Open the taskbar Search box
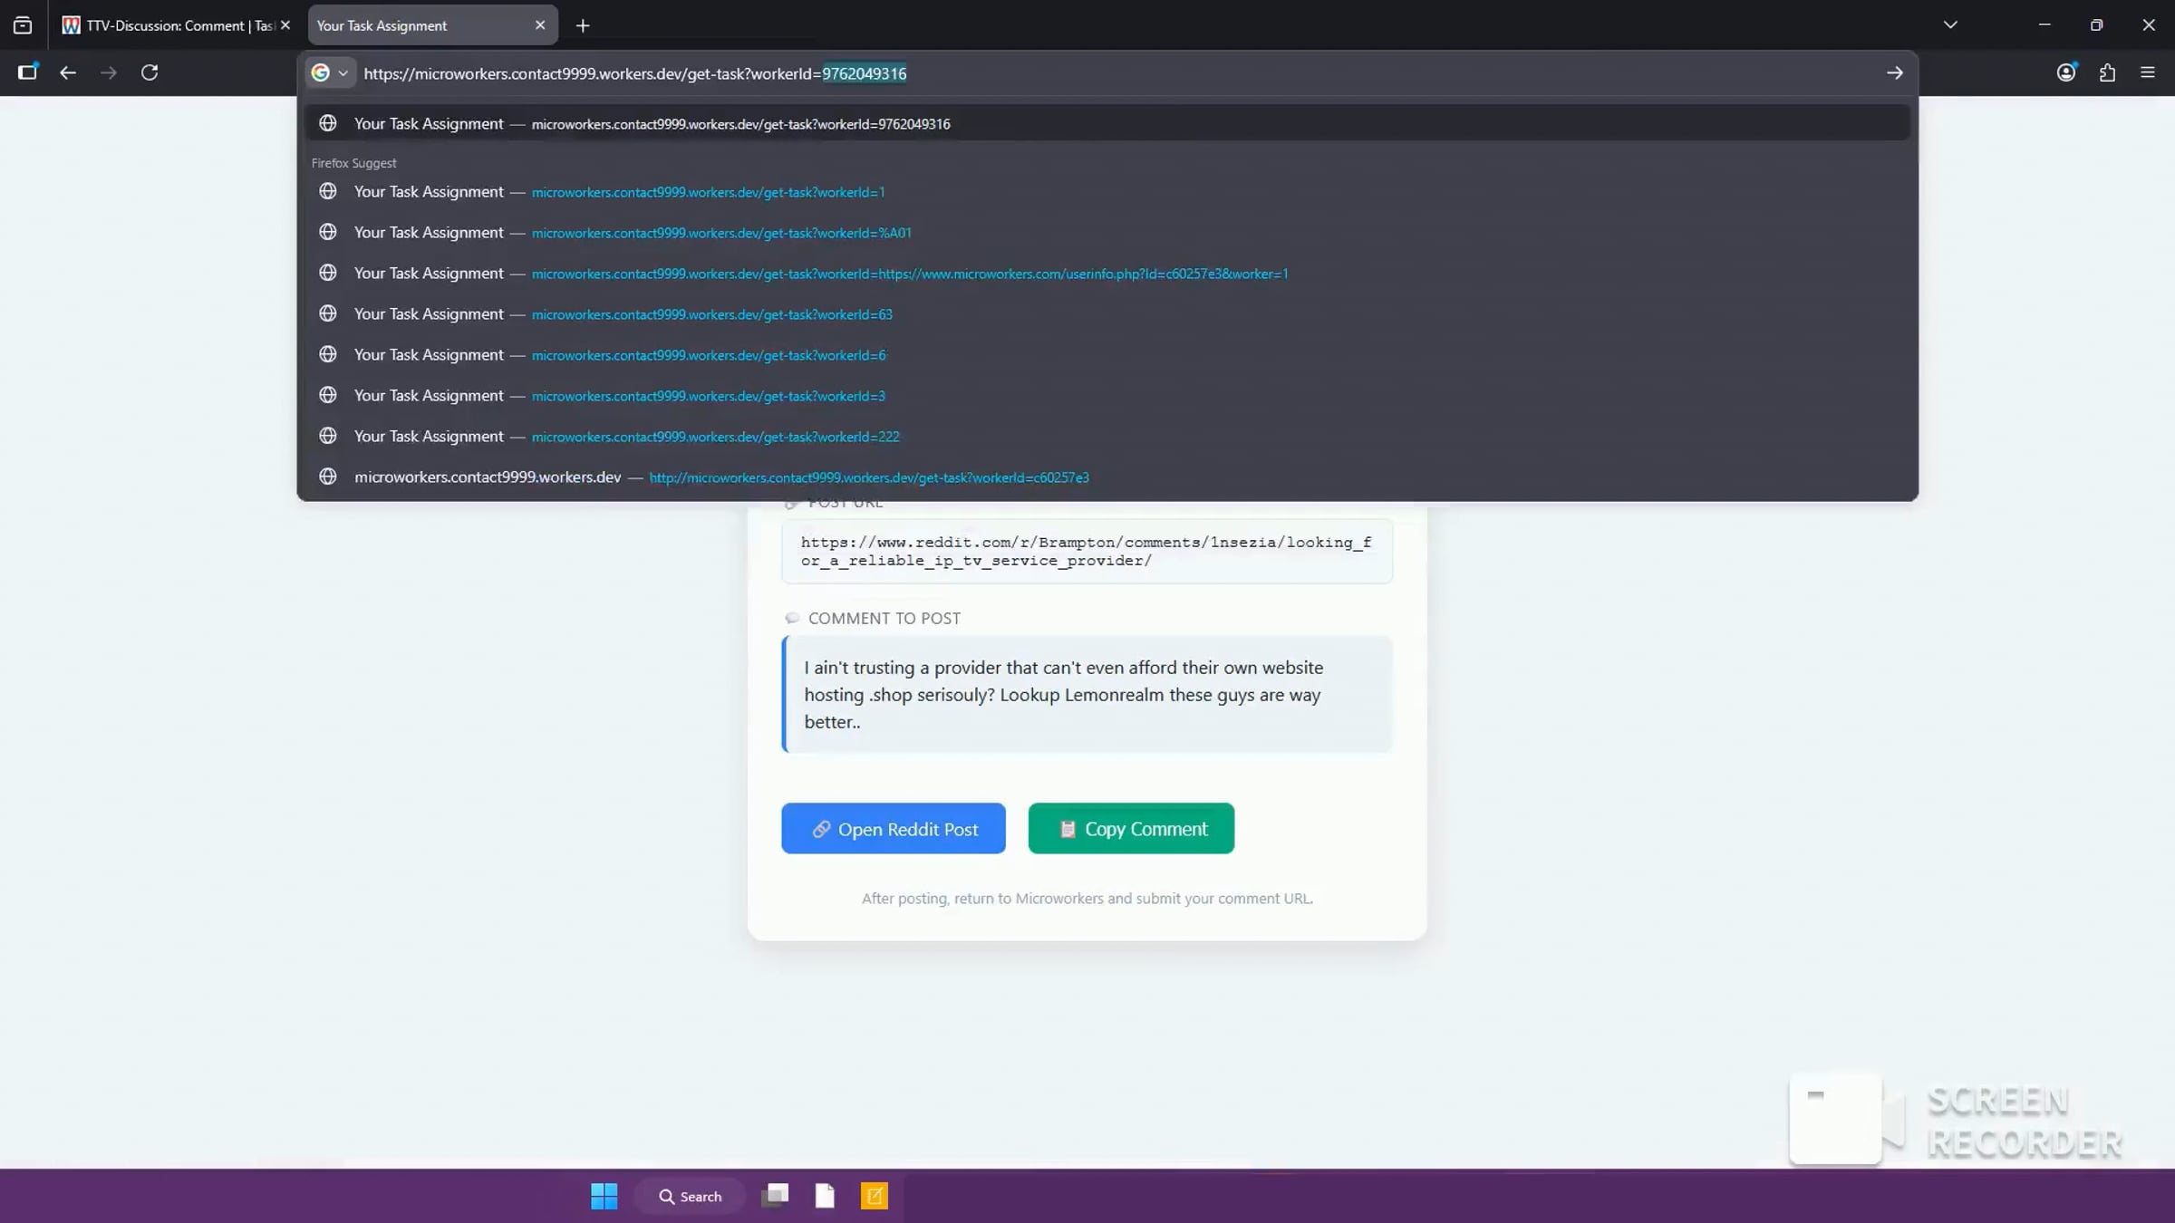Viewport: 2175px width, 1223px height. pos(691,1197)
